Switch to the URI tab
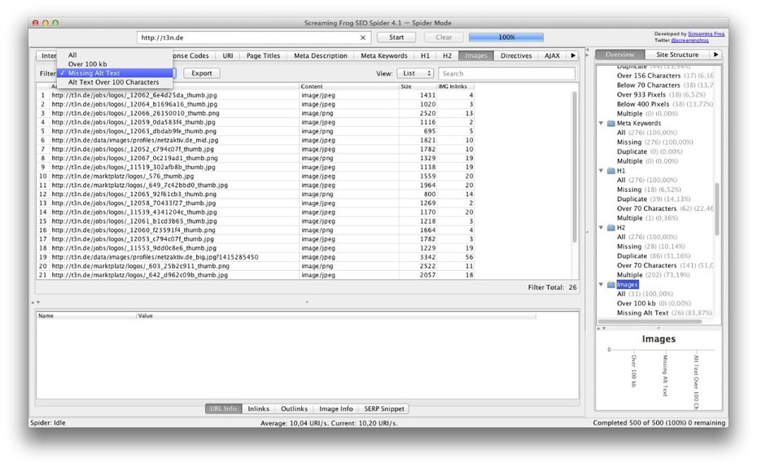757x467 pixels. pyautogui.click(x=228, y=55)
